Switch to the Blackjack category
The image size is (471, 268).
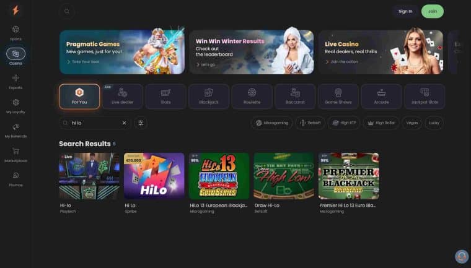tap(209, 97)
